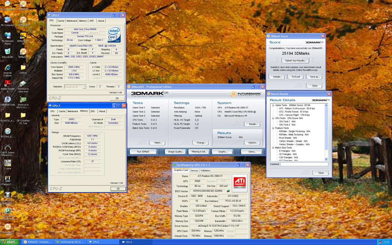392x245 pixels.
Task: Open the C-zone desktop shortcut
Action: 8,165
